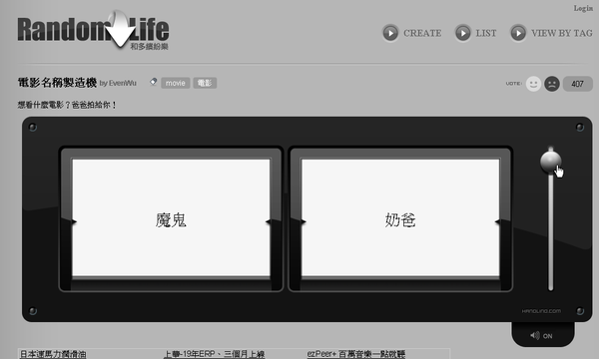Click the Random Life logo
This screenshot has width=599, height=359.
click(x=93, y=31)
